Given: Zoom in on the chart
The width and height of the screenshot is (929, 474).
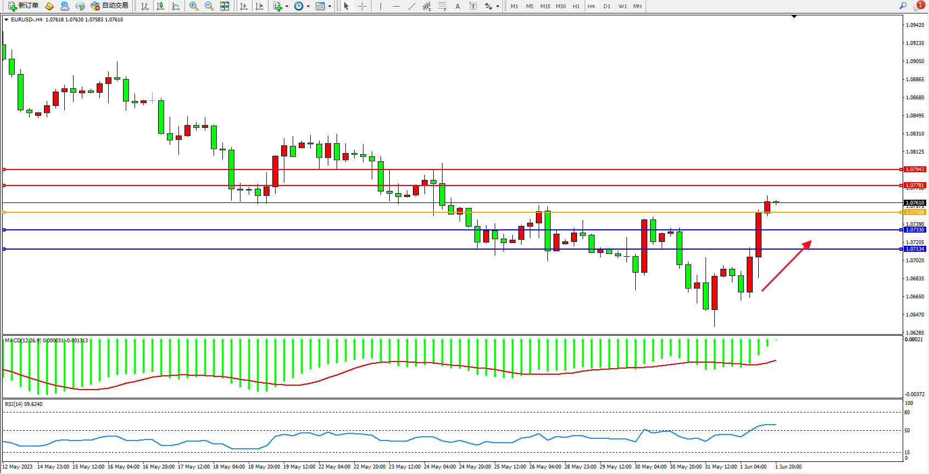Looking at the screenshot, I should point(194,6).
